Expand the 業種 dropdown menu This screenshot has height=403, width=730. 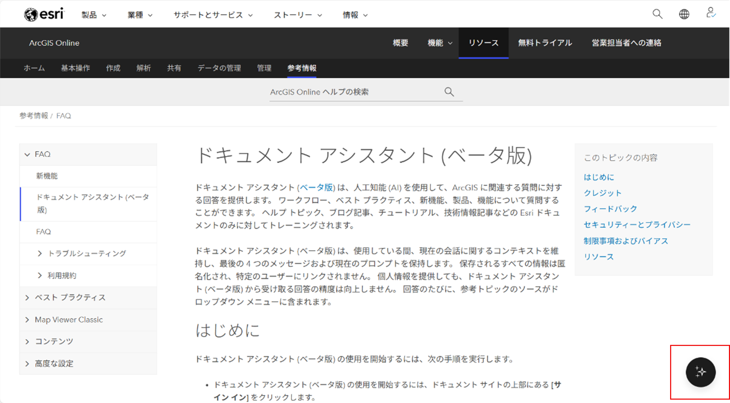pos(140,15)
